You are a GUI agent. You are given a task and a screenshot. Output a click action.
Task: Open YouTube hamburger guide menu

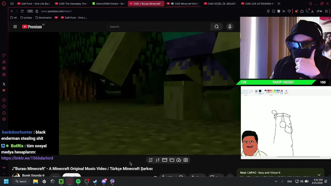(x=15, y=27)
